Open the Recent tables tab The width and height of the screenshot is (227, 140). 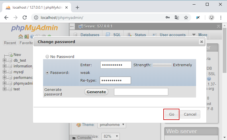[x=10, y=43]
